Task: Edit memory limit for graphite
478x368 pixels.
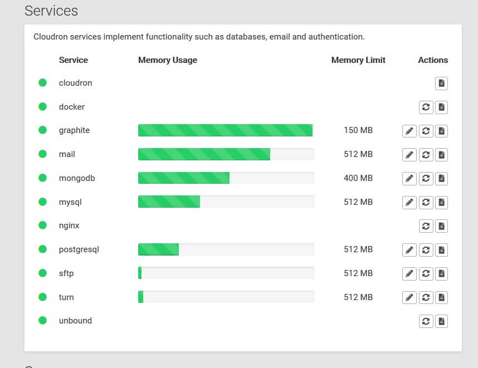Action: click(409, 131)
